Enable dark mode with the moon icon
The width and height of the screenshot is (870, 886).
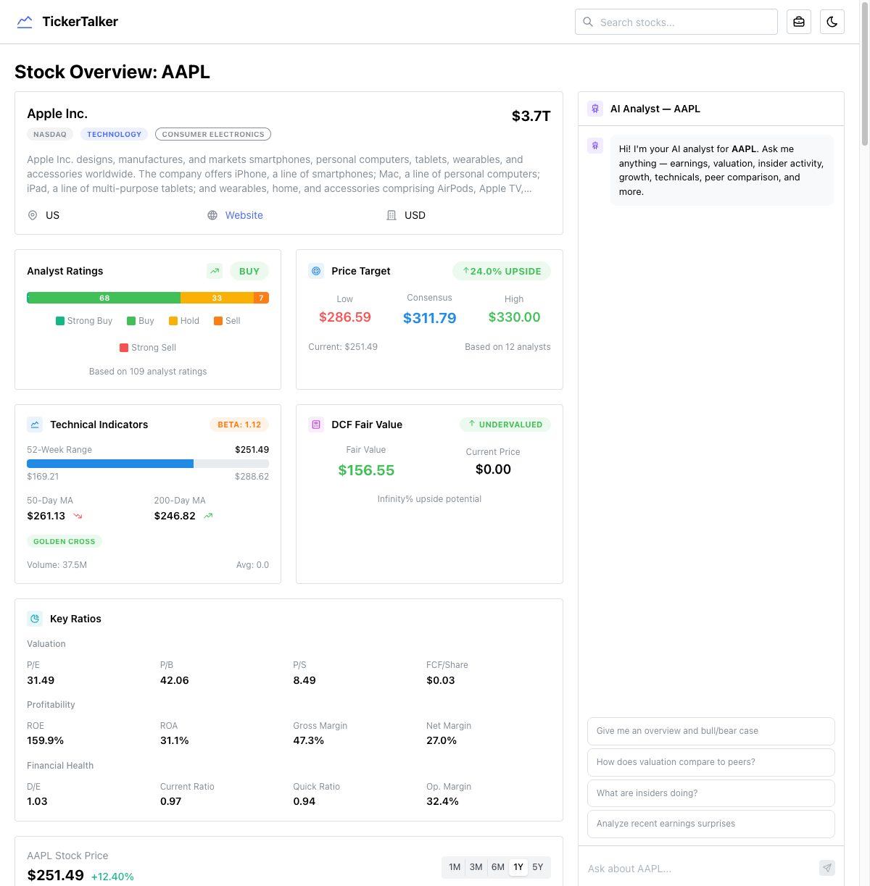tap(832, 22)
